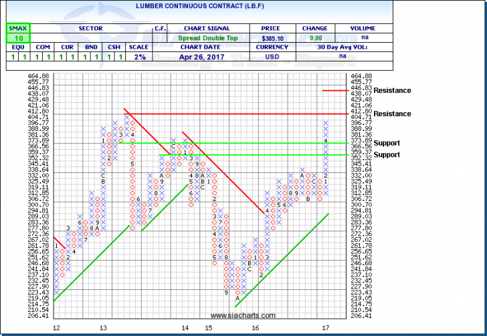
Task: Click year 13 on the x-axis
Action: (x=103, y=328)
